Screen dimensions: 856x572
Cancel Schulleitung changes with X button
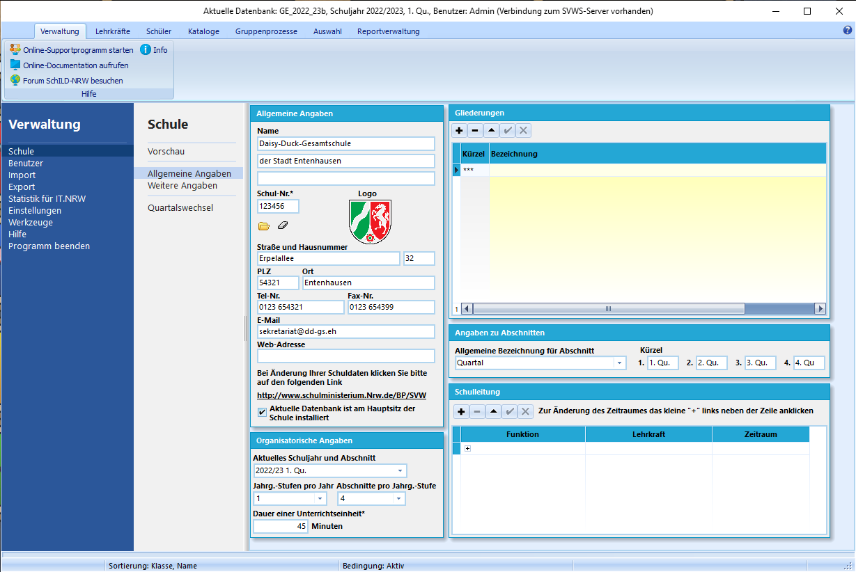point(526,412)
